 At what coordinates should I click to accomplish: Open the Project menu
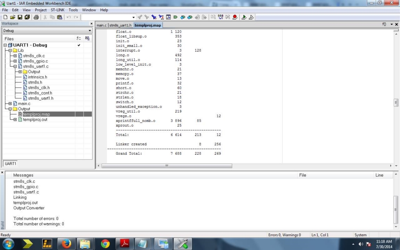[x=41, y=10]
